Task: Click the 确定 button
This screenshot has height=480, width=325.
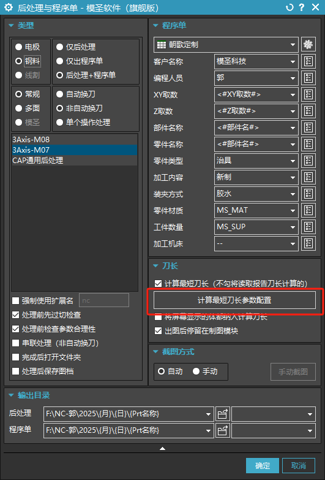Action: pos(263,466)
